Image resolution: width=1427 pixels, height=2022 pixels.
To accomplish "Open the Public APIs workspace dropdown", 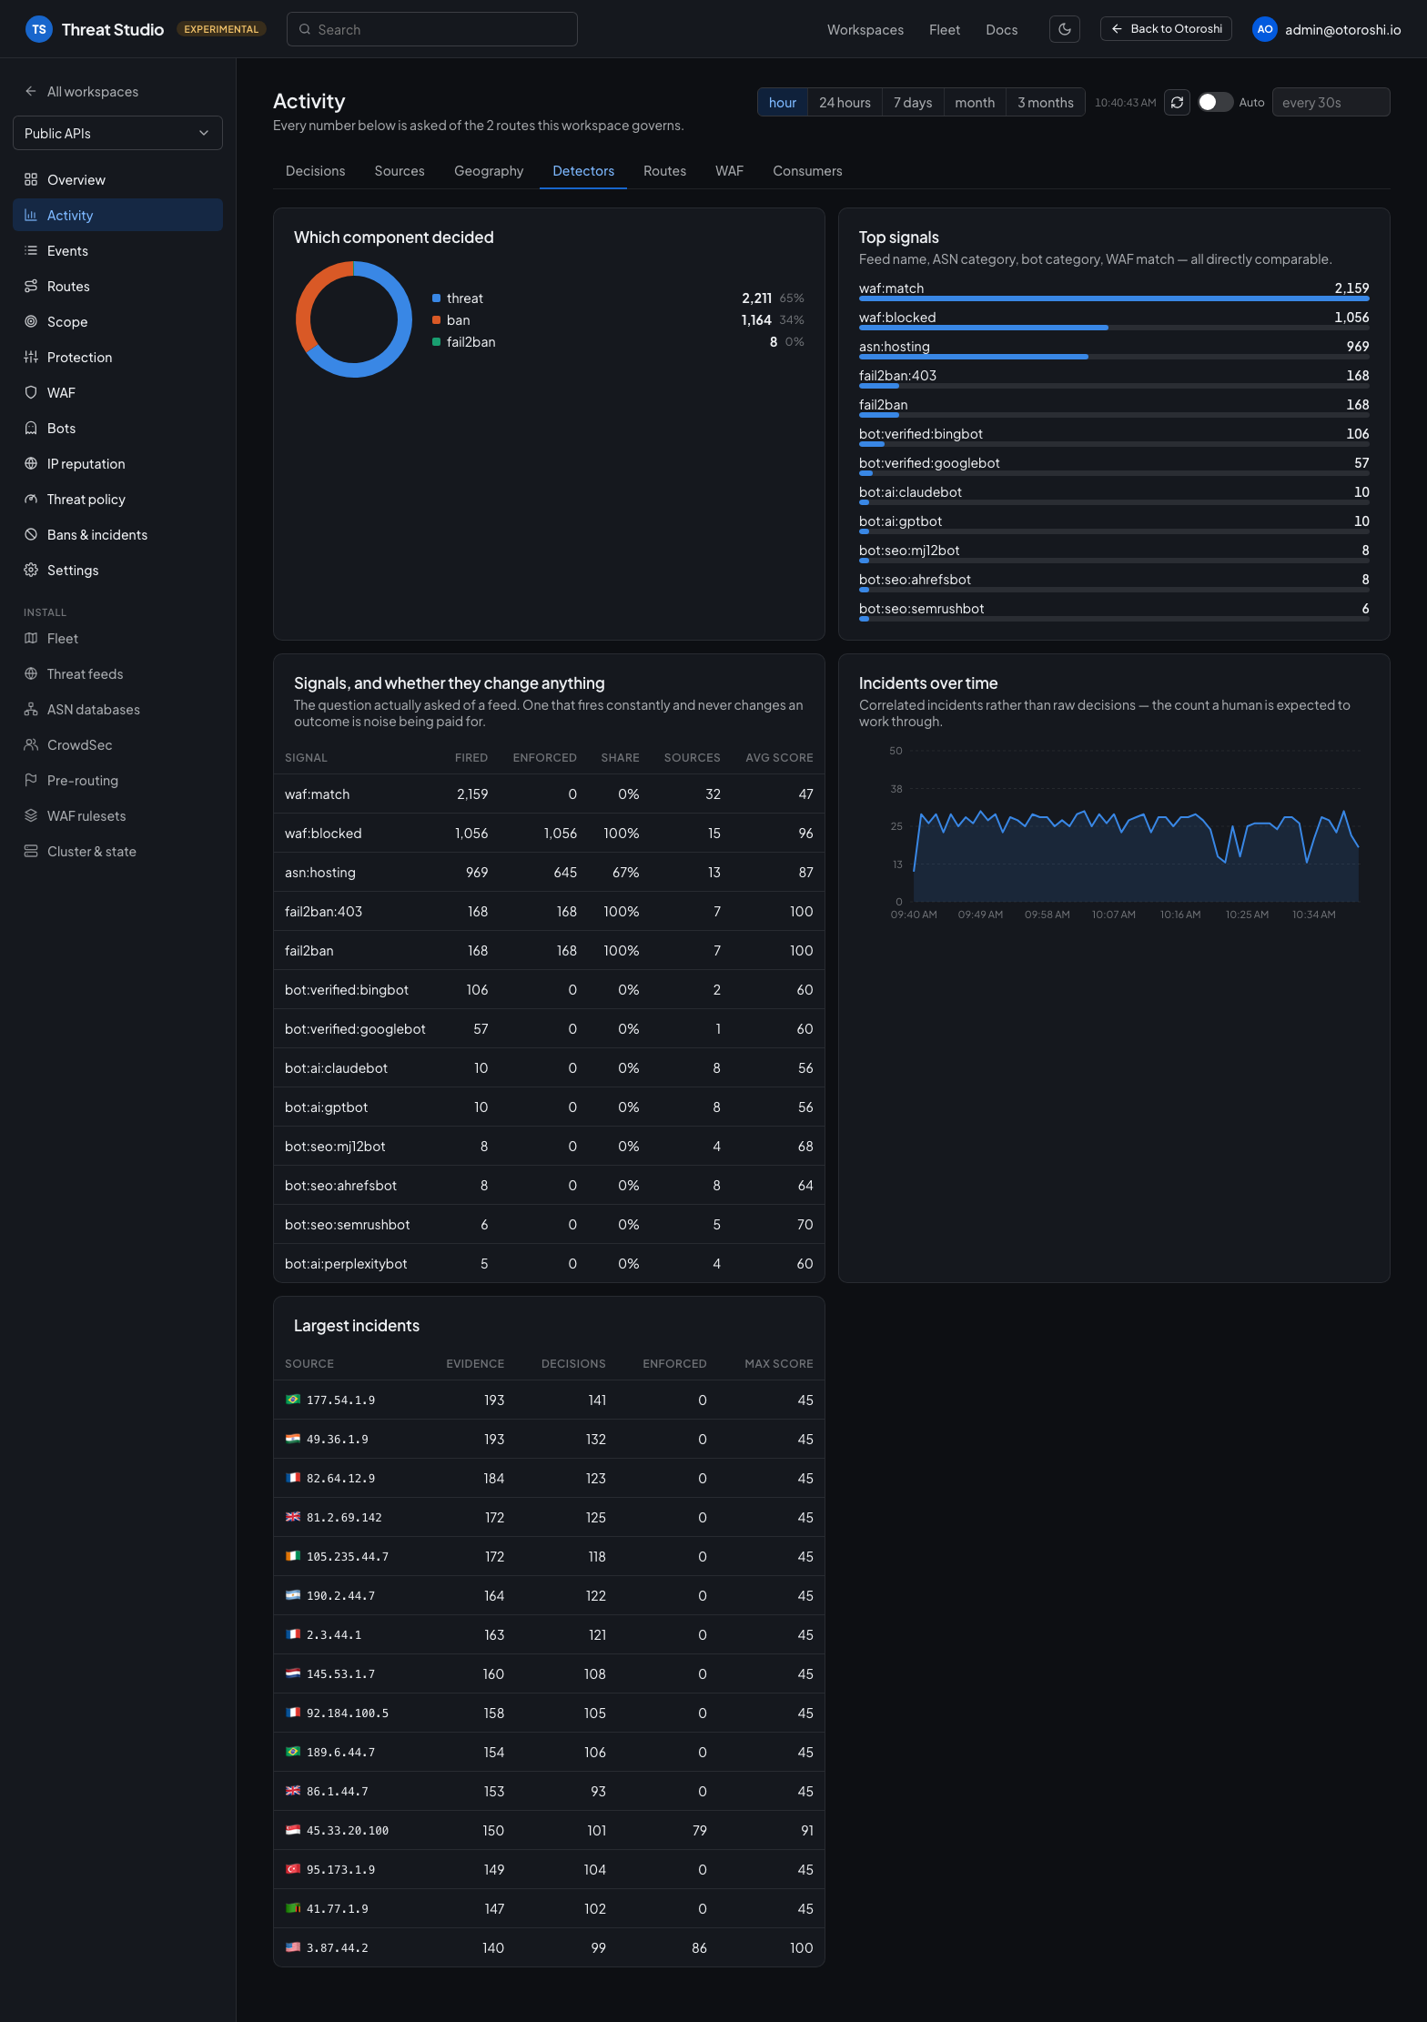I will pos(117,134).
